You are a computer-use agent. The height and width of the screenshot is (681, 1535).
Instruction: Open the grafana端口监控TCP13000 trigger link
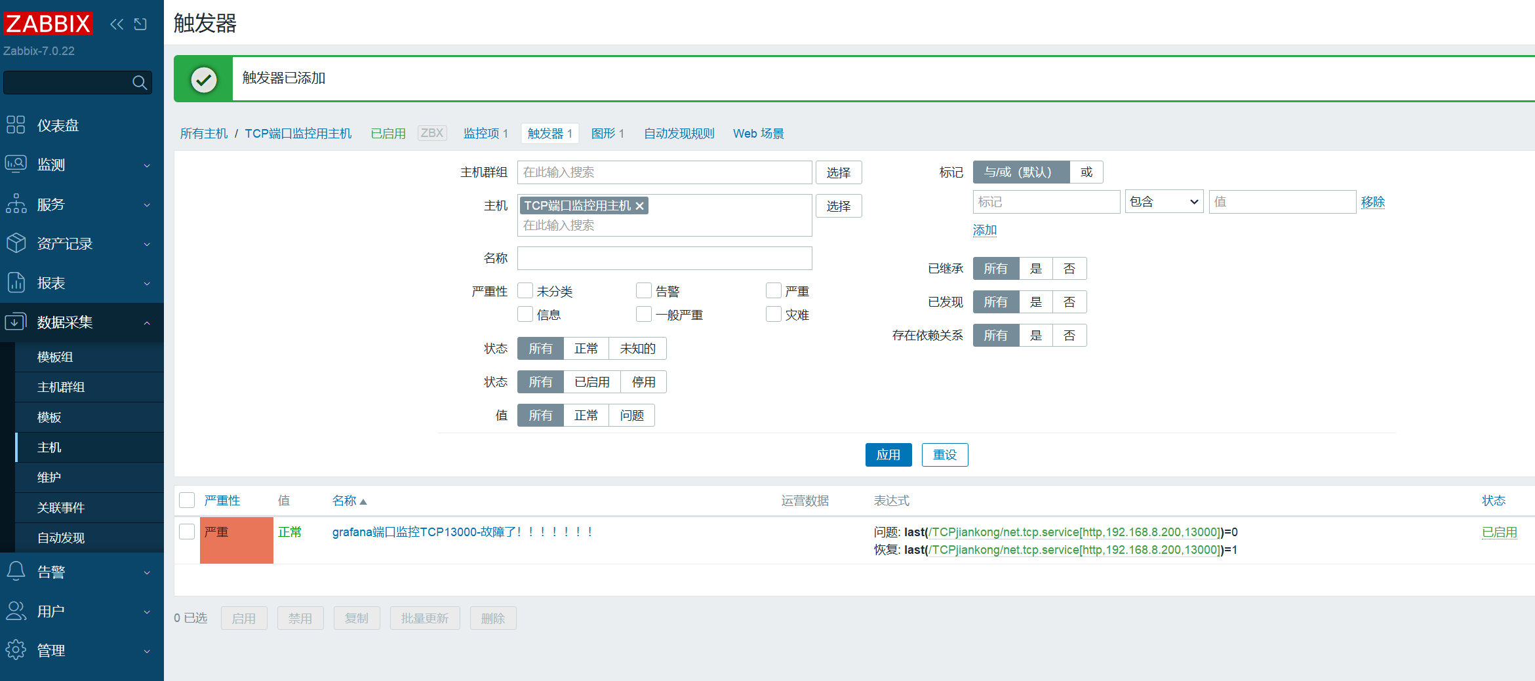coord(462,532)
